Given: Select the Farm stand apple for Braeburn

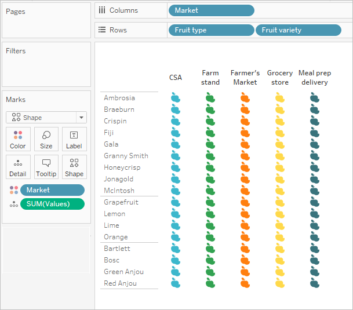Looking at the screenshot, I should 210,109.
